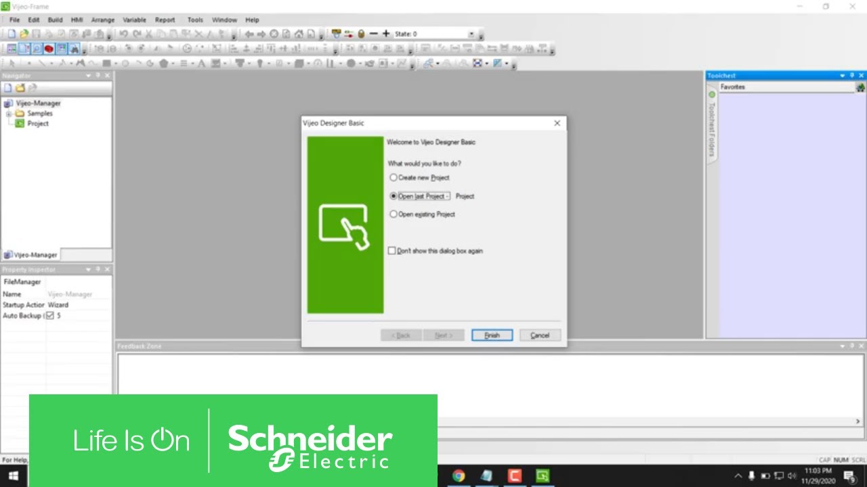Open the HMI menu
Image resolution: width=867 pixels, height=487 pixels.
click(x=77, y=20)
